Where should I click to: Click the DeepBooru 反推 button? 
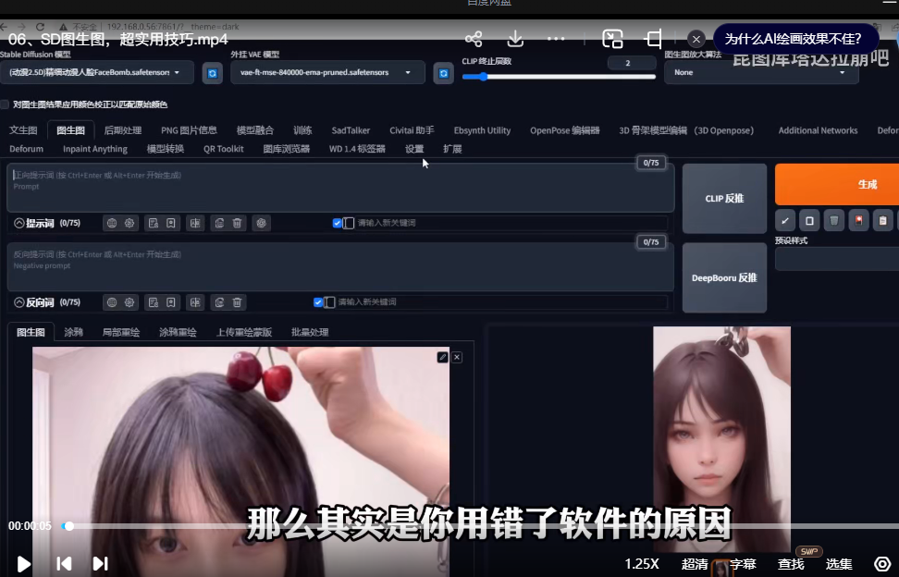coord(725,278)
